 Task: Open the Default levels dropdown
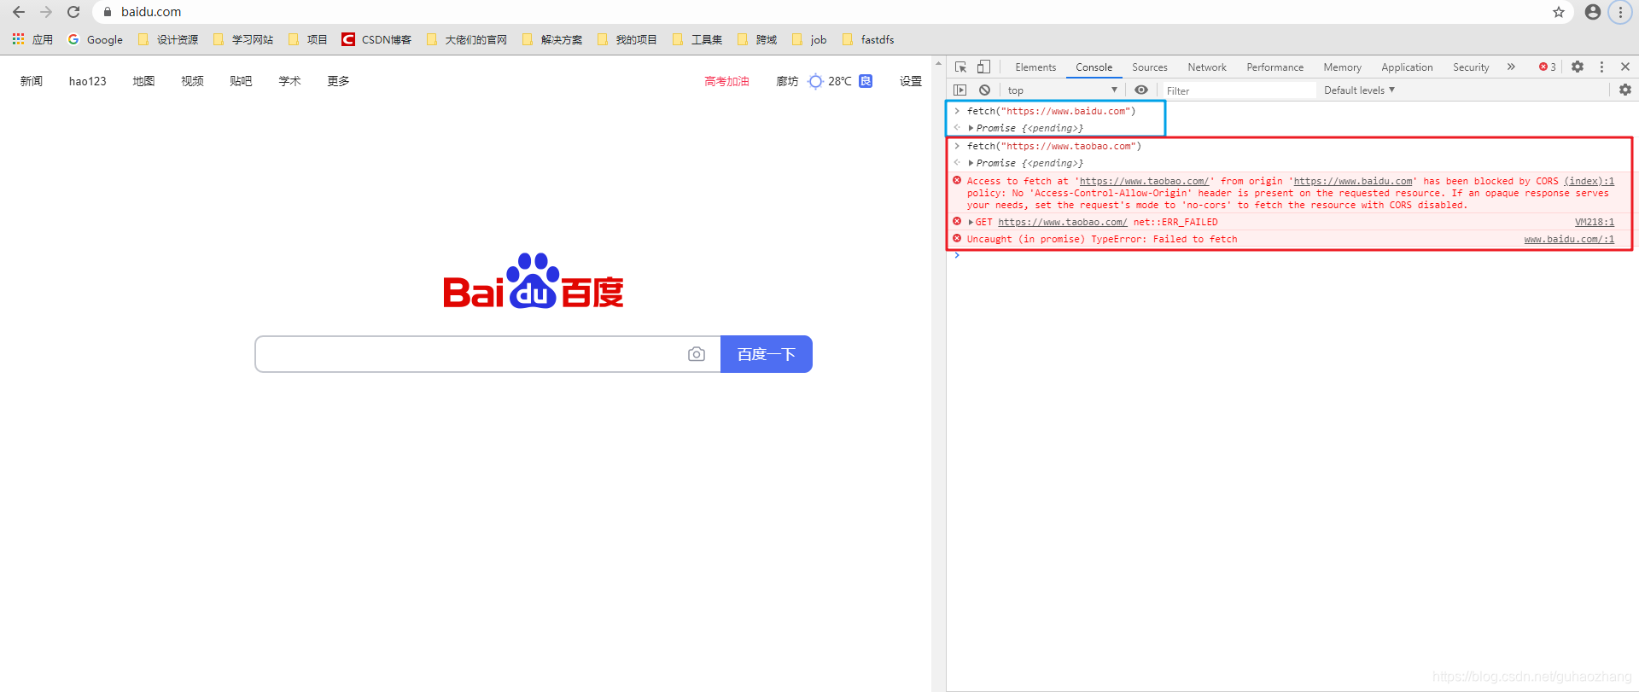click(1359, 90)
